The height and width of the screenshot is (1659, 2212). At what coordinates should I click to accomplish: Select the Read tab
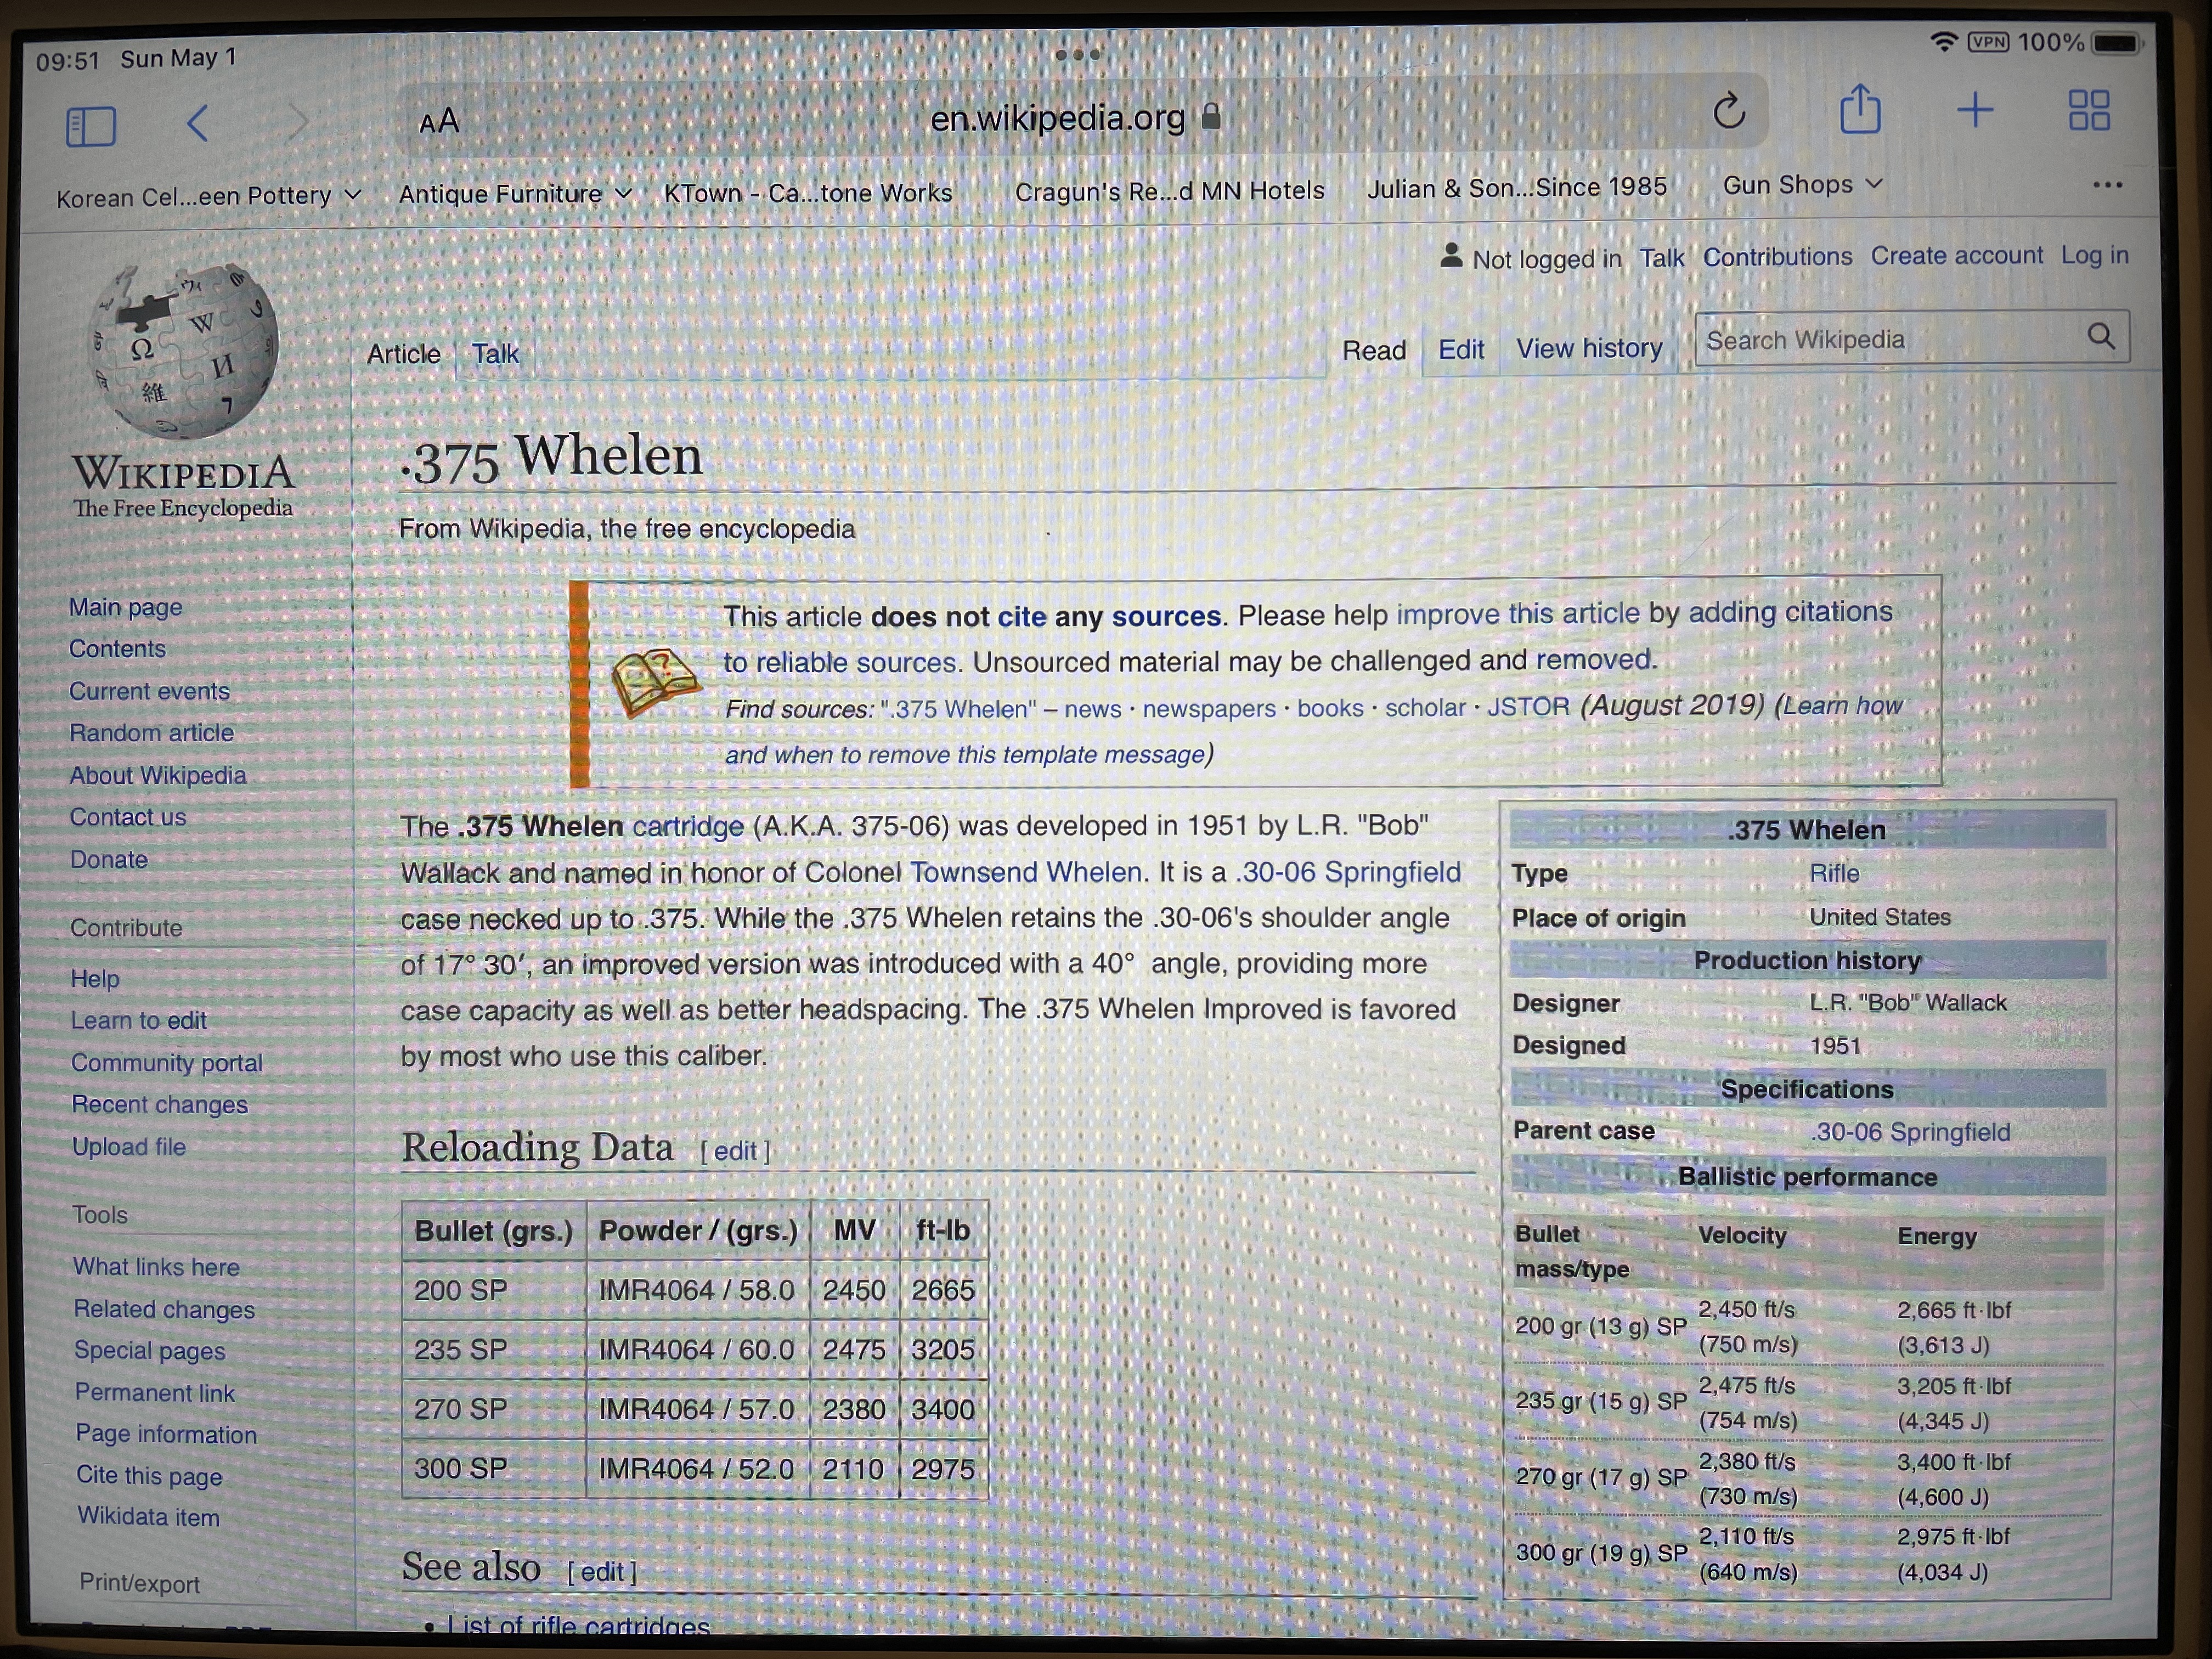coord(1374,350)
